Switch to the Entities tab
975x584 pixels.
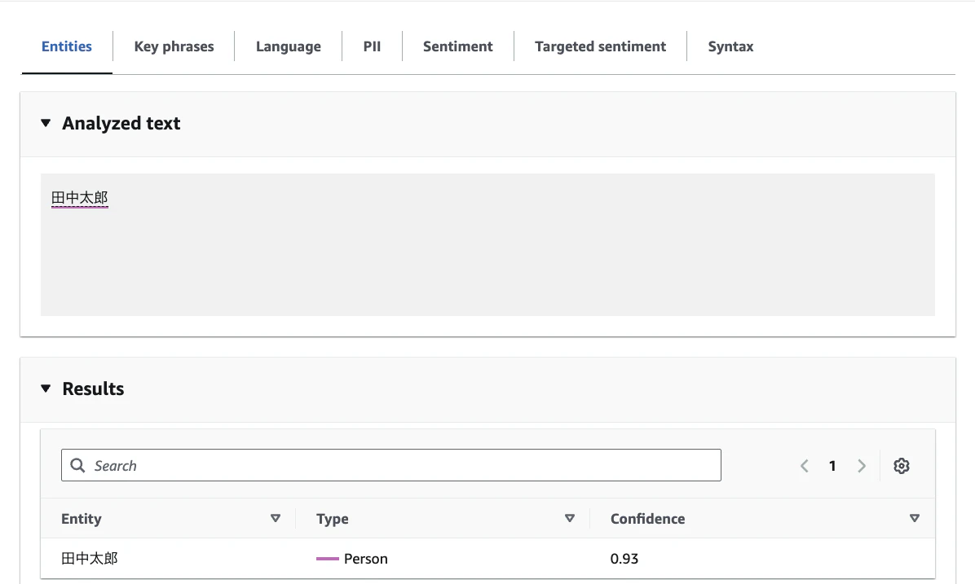[x=67, y=46]
